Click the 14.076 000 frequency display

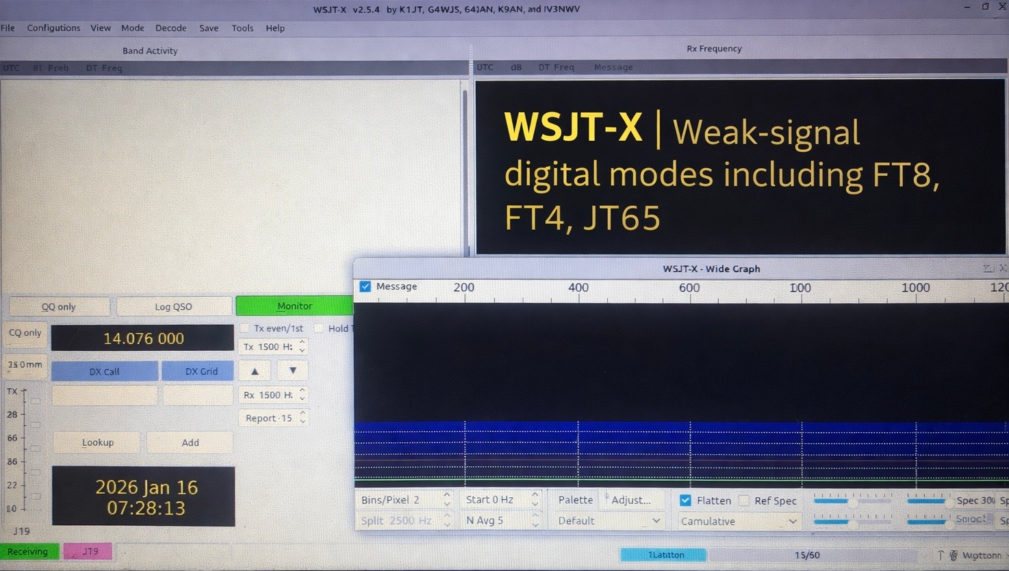pos(142,338)
